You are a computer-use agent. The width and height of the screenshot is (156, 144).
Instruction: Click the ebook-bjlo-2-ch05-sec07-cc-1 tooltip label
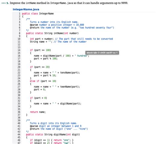pyautogui.click(x=102, y=53)
